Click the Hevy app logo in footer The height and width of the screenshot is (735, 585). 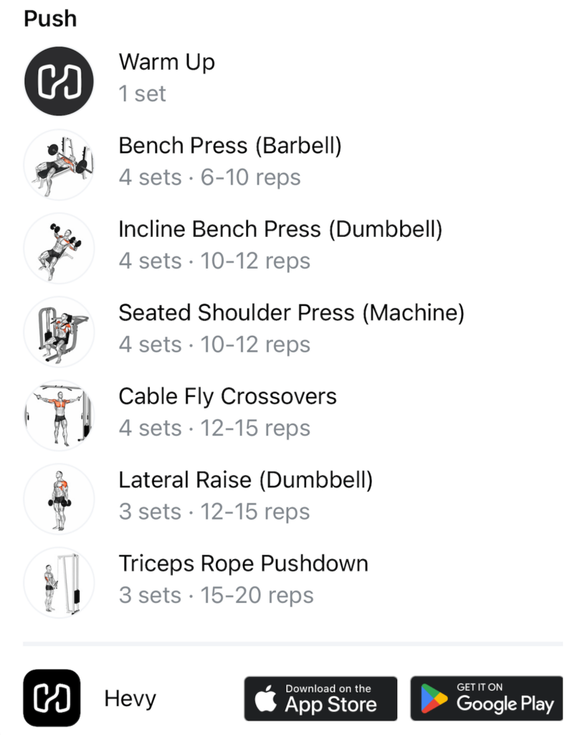[x=52, y=698]
